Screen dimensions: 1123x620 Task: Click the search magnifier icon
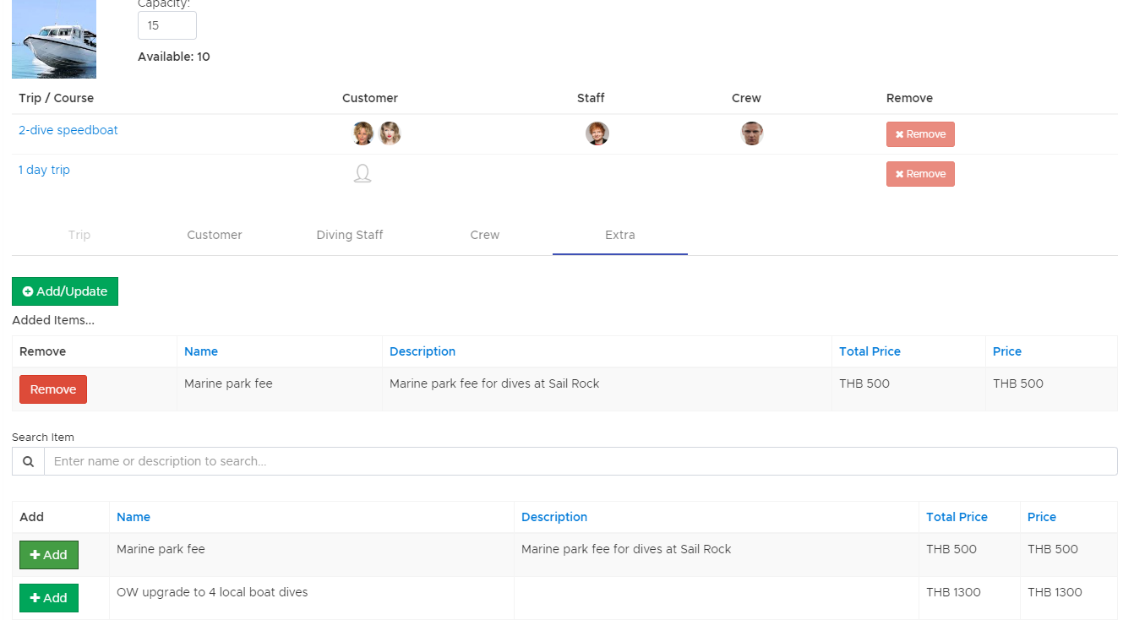tap(28, 461)
